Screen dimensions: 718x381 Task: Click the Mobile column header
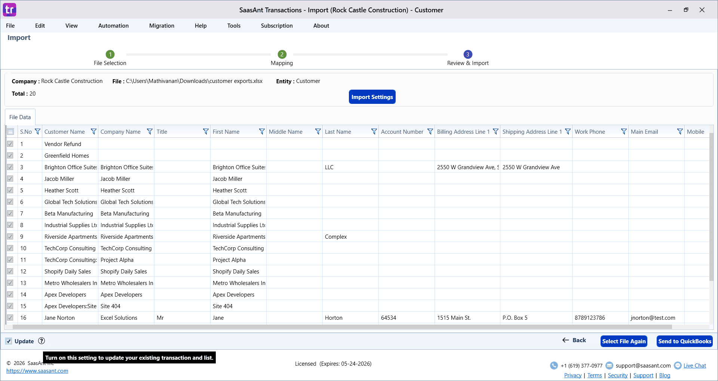(x=696, y=131)
